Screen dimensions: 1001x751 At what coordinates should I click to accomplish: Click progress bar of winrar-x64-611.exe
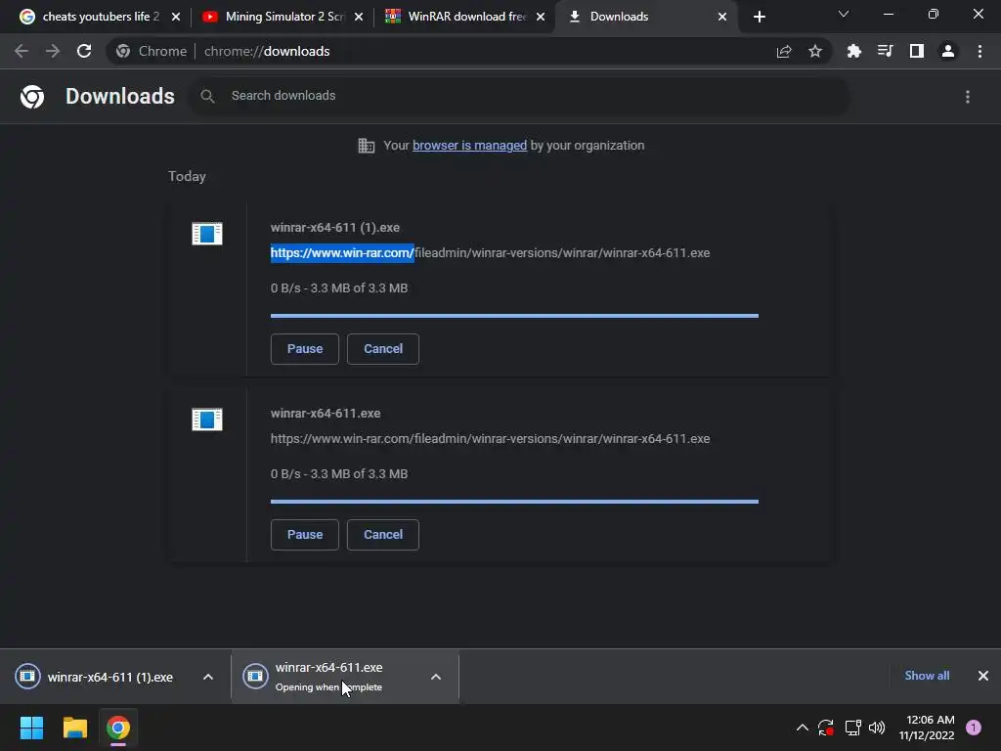(x=514, y=502)
